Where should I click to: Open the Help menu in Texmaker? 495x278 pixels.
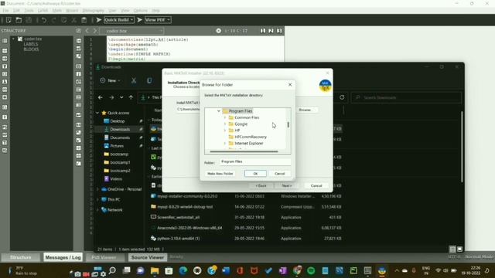155,10
